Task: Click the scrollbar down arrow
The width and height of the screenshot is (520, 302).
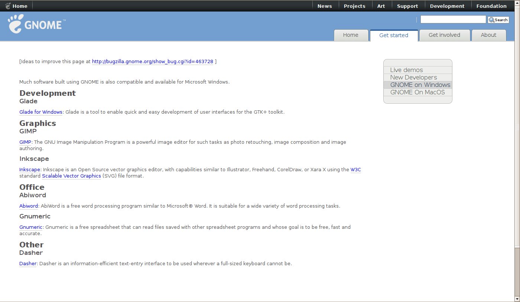Action: click(517, 299)
